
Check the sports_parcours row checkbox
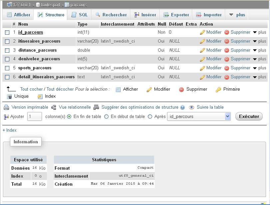pos(7,68)
